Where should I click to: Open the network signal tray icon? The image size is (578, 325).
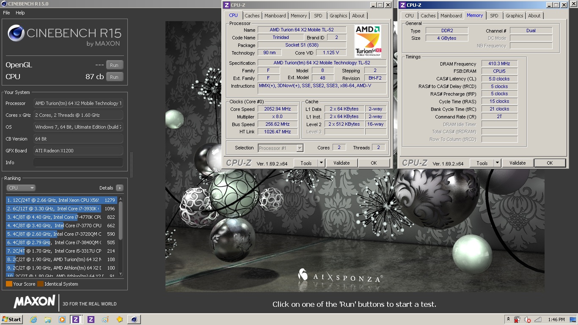pos(538,319)
